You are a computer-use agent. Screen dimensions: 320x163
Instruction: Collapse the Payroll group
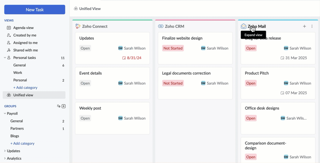click(x=5, y=113)
